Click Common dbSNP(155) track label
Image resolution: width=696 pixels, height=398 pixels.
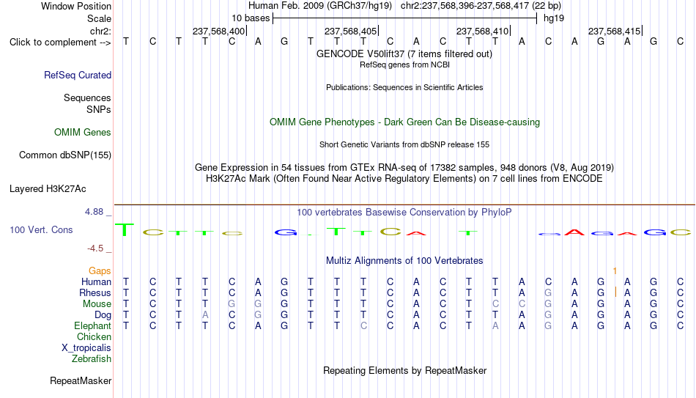(x=65, y=155)
